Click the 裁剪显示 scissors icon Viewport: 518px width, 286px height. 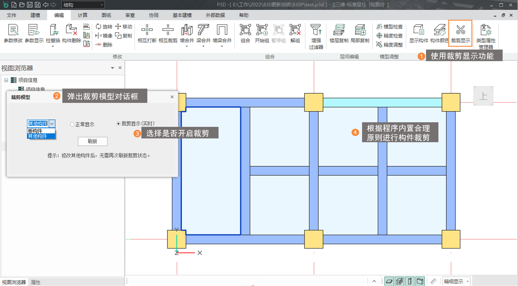(x=460, y=30)
